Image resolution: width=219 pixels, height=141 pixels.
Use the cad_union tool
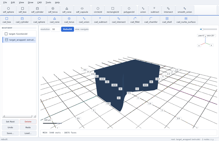[84, 20]
